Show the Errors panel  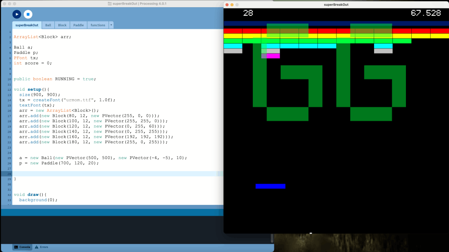tap(44, 247)
